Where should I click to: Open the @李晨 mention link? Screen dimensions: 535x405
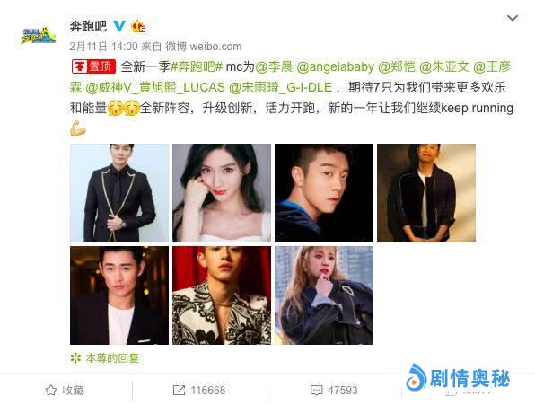(274, 66)
